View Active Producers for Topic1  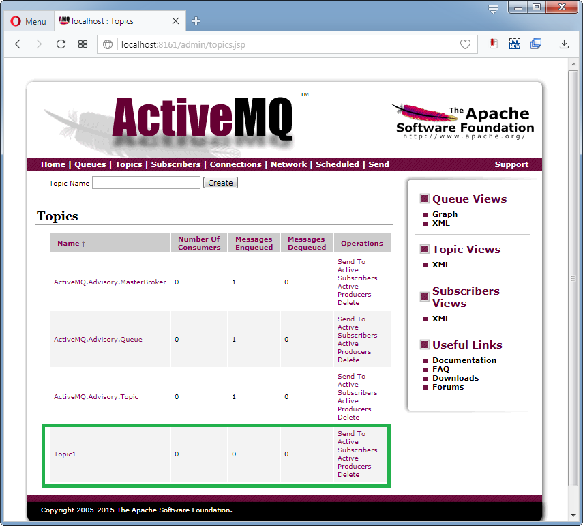tap(355, 463)
